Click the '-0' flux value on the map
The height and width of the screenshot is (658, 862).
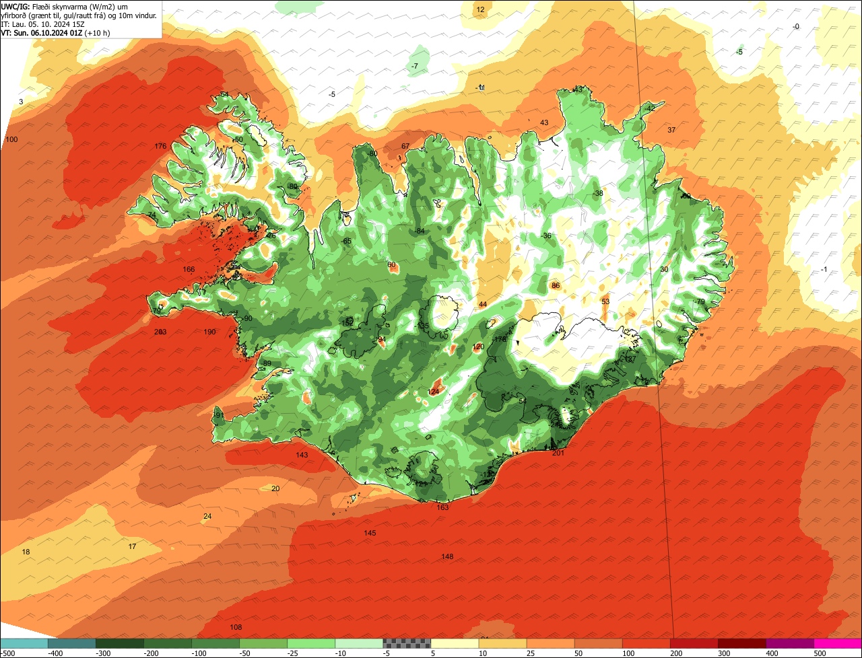(x=796, y=26)
